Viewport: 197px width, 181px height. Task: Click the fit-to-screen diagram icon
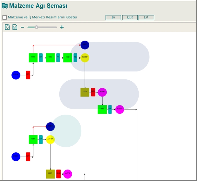click(x=7, y=27)
